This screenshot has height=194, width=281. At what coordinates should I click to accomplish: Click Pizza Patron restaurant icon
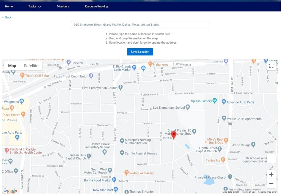pos(23,114)
